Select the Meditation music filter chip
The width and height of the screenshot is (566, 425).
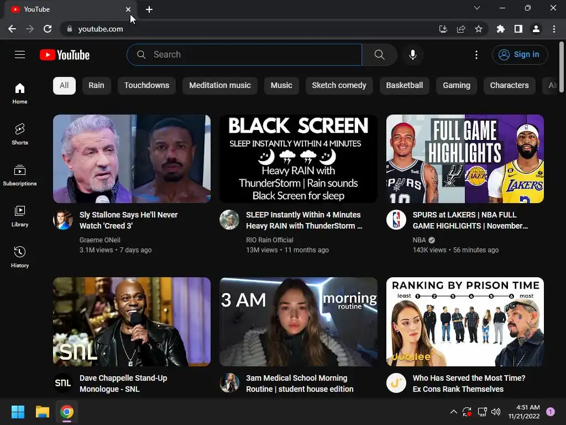pyautogui.click(x=220, y=86)
